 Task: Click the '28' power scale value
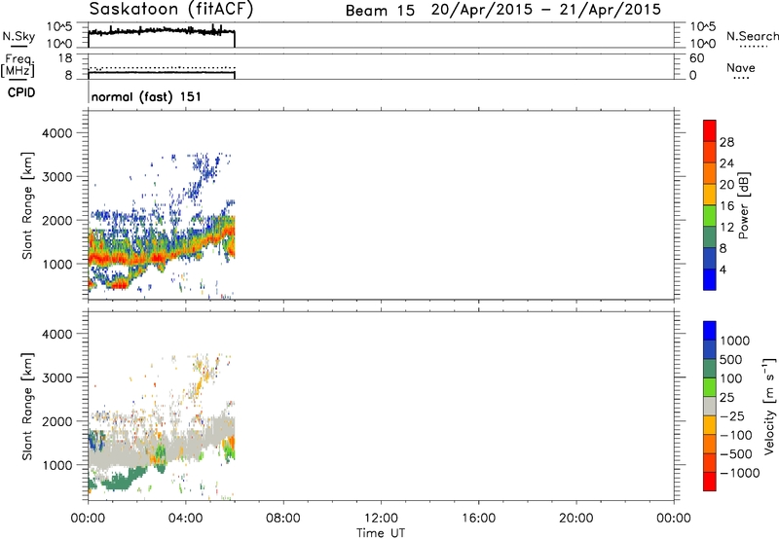point(726,142)
